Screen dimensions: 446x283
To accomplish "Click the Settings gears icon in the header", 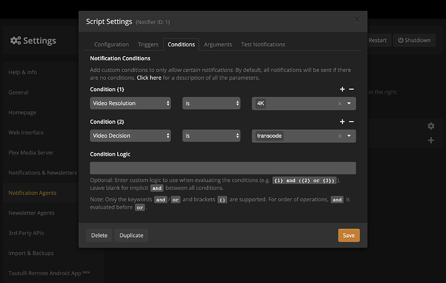I will (x=16, y=41).
